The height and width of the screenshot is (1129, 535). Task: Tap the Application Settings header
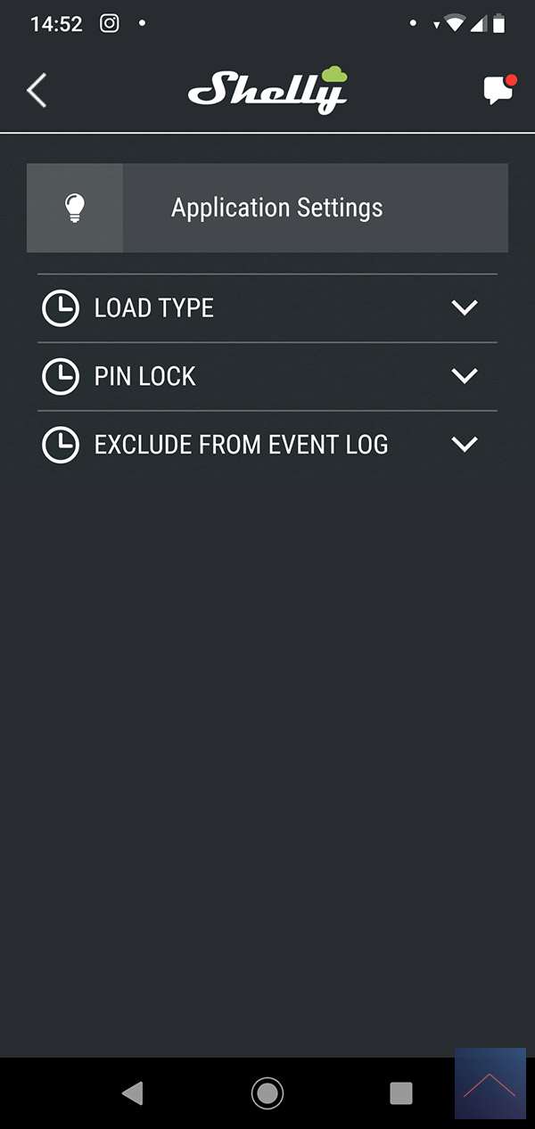tap(277, 208)
